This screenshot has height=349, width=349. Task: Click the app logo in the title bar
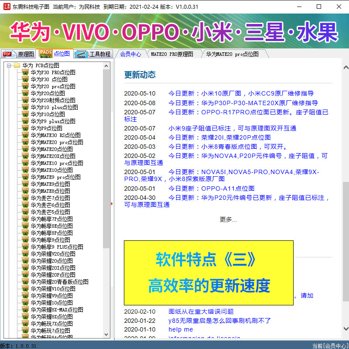tap(7, 7)
